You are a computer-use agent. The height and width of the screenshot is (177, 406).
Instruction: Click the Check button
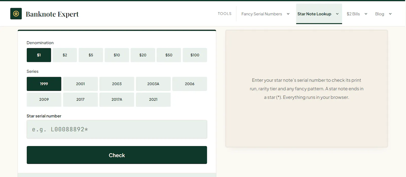click(117, 155)
